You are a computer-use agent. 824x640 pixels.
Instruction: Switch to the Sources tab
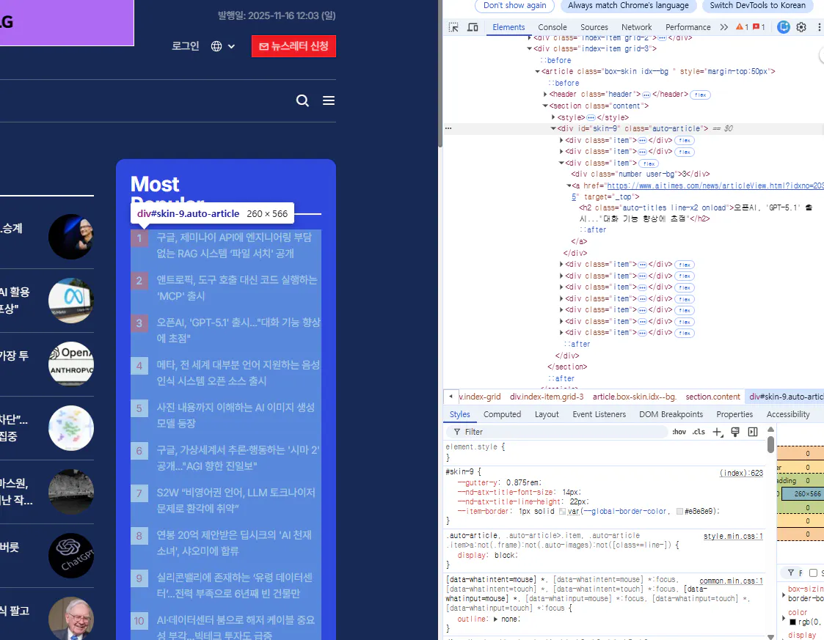click(x=594, y=27)
